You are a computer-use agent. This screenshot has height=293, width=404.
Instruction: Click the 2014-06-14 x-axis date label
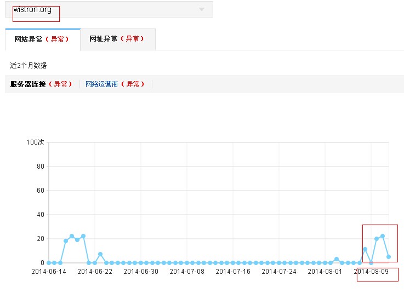tap(49, 272)
